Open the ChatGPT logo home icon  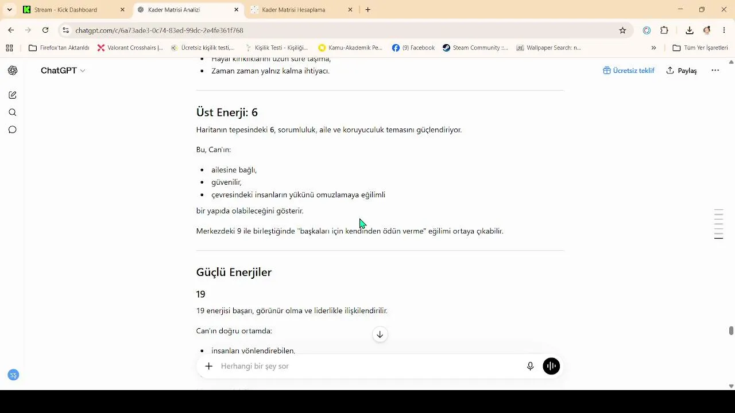click(13, 71)
